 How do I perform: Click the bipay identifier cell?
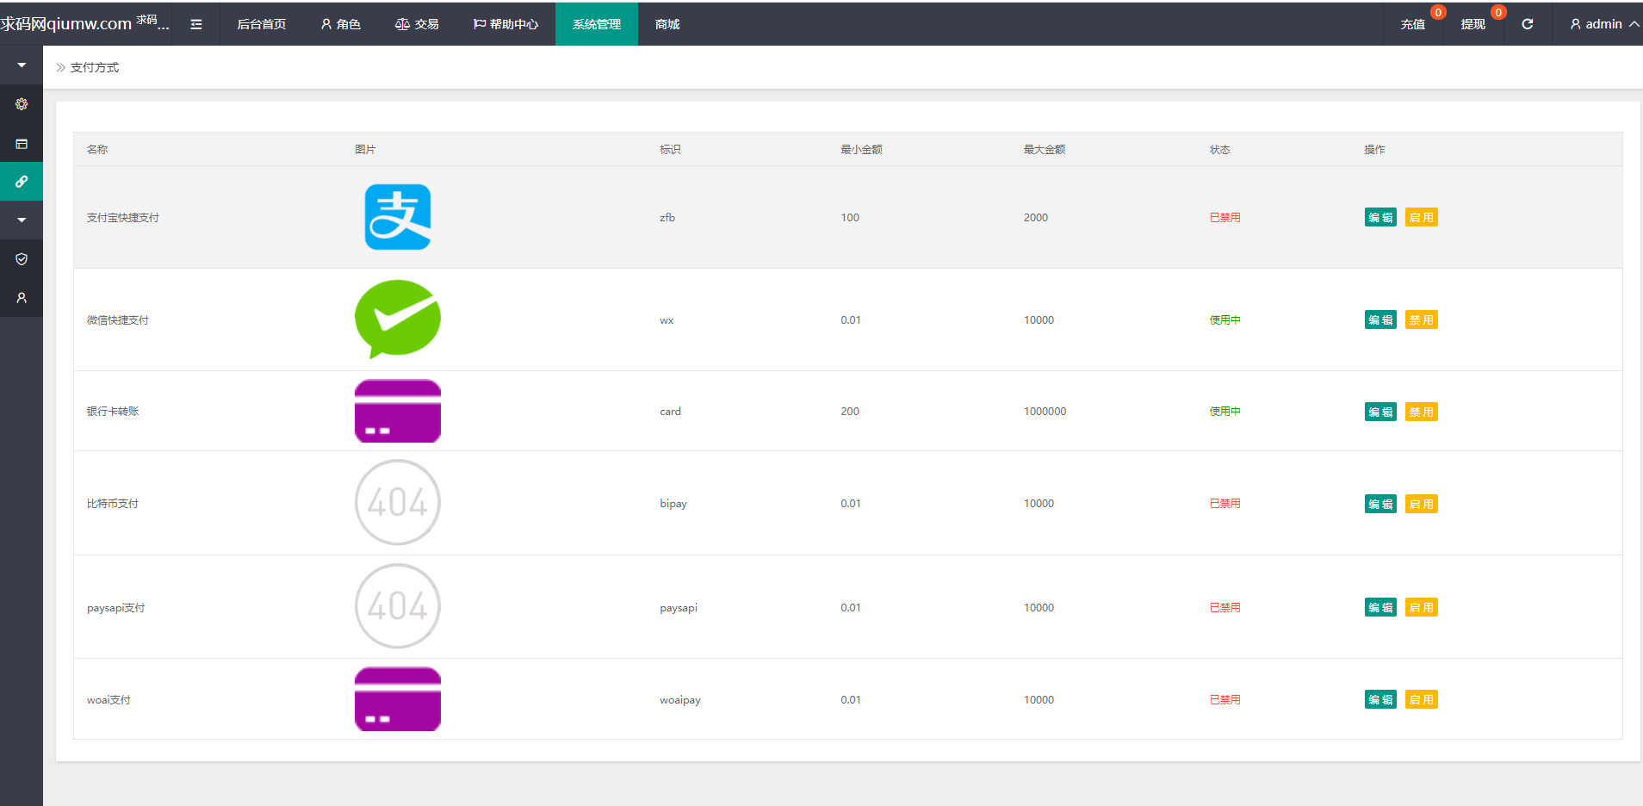[673, 504]
